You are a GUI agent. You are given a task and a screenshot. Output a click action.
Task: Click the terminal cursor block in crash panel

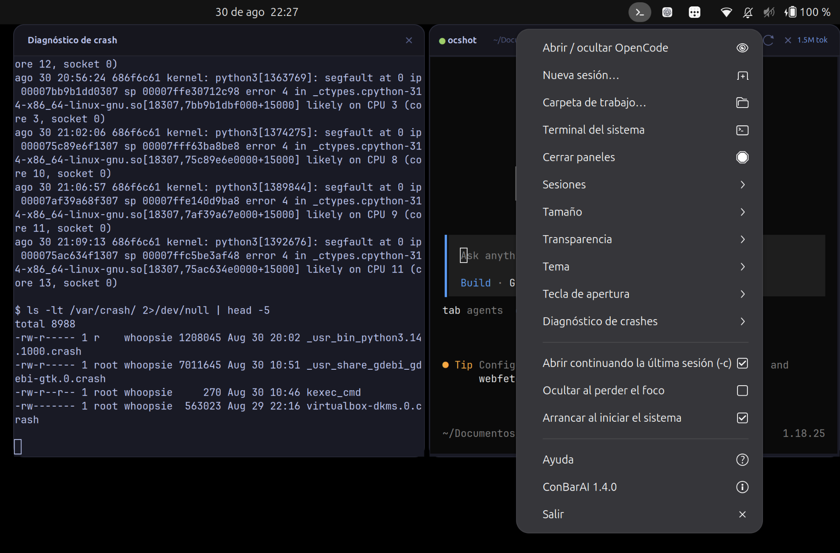(18, 447)
